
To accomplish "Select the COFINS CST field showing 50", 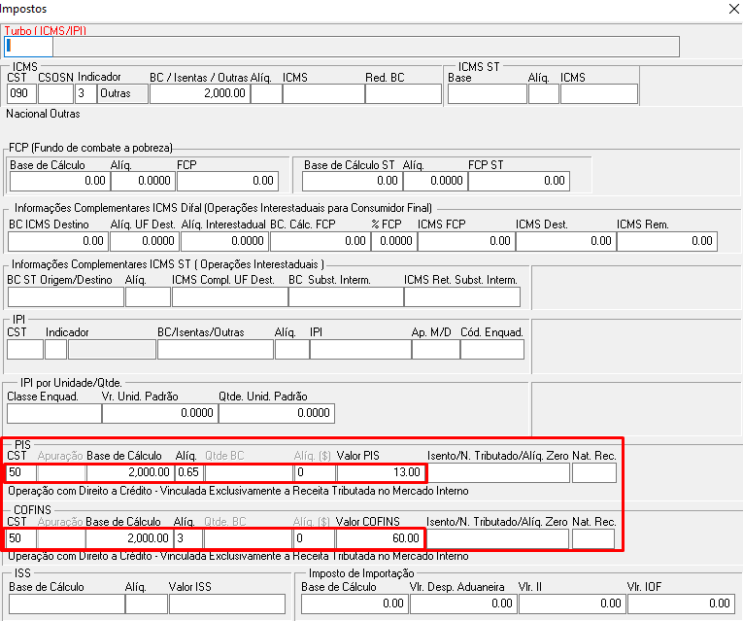I will pyautogui.click(x=21, y=538).
